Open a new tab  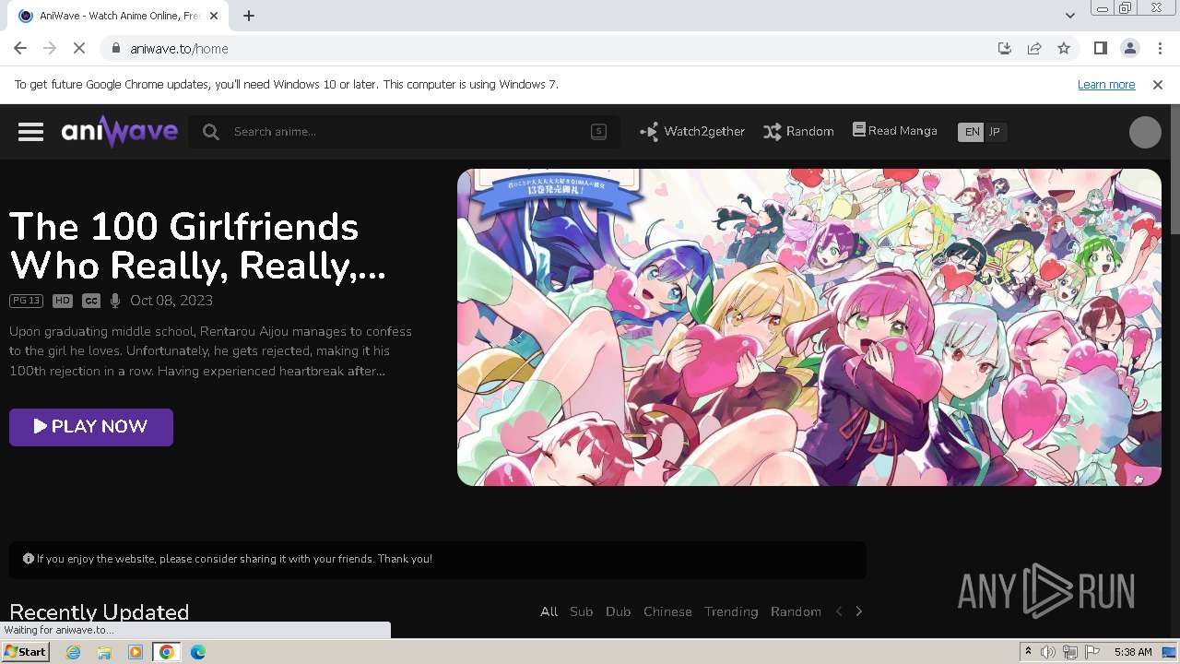249,16
